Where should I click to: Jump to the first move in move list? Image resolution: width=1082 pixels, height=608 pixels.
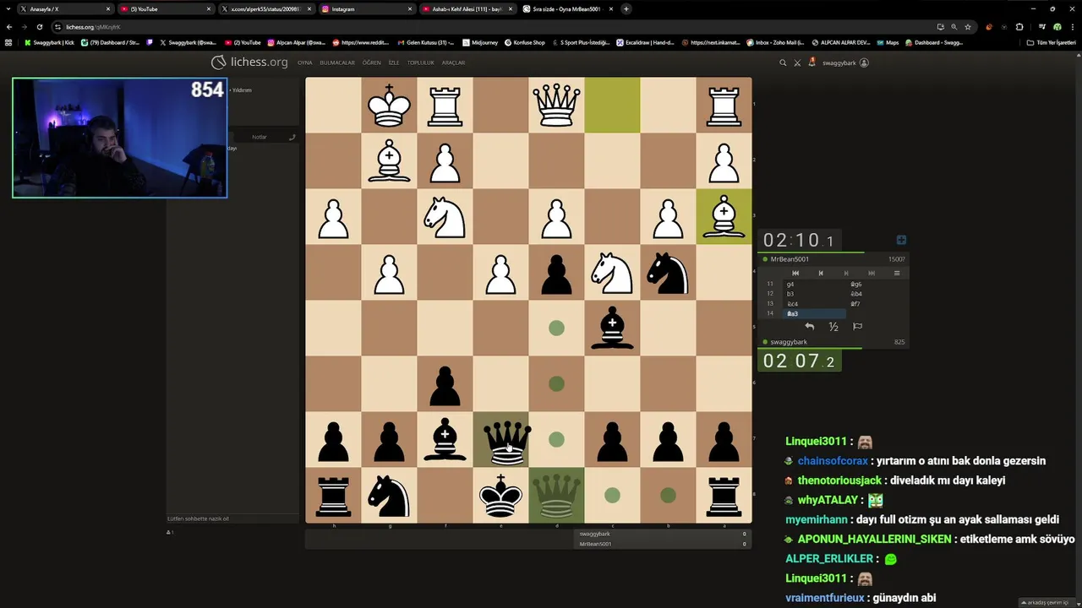point(795,273)
